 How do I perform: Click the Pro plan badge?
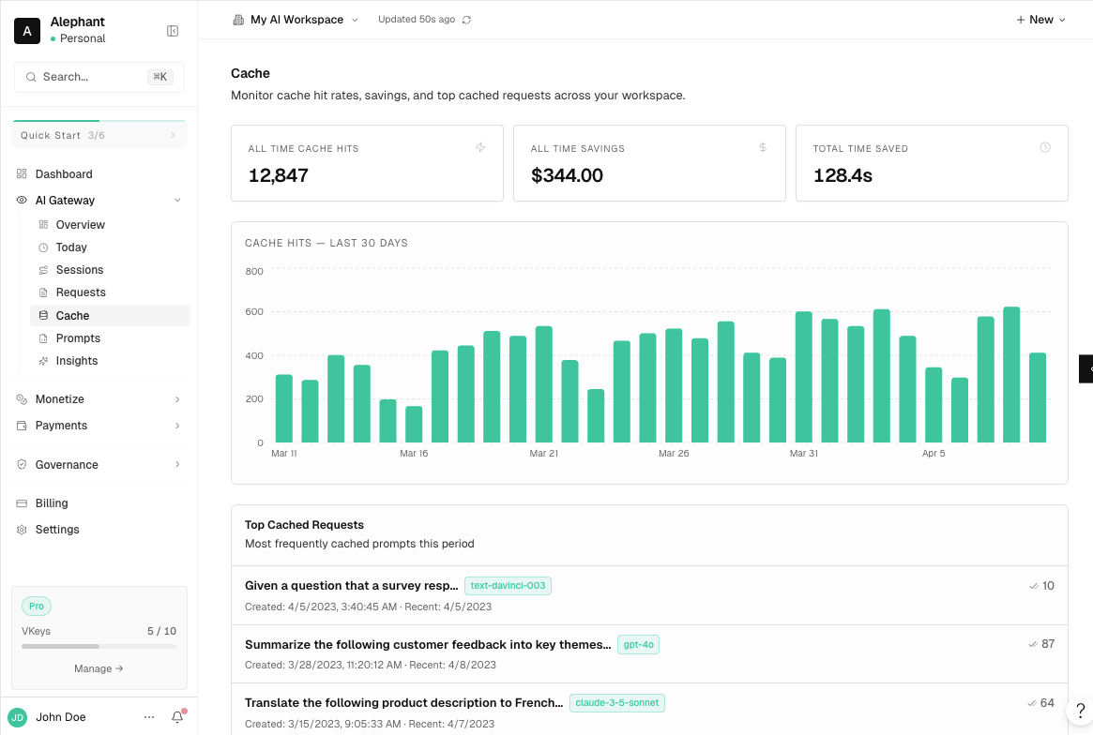point(37,607)
